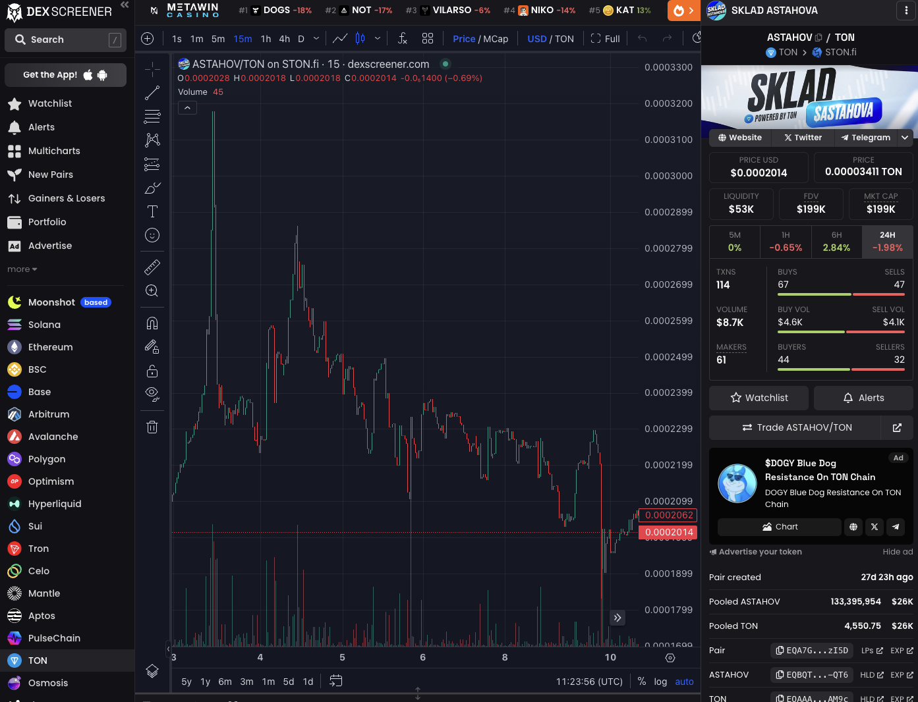Select the text annotation tool
Viewport: 918px width, 702px height.
coord(152,211)
